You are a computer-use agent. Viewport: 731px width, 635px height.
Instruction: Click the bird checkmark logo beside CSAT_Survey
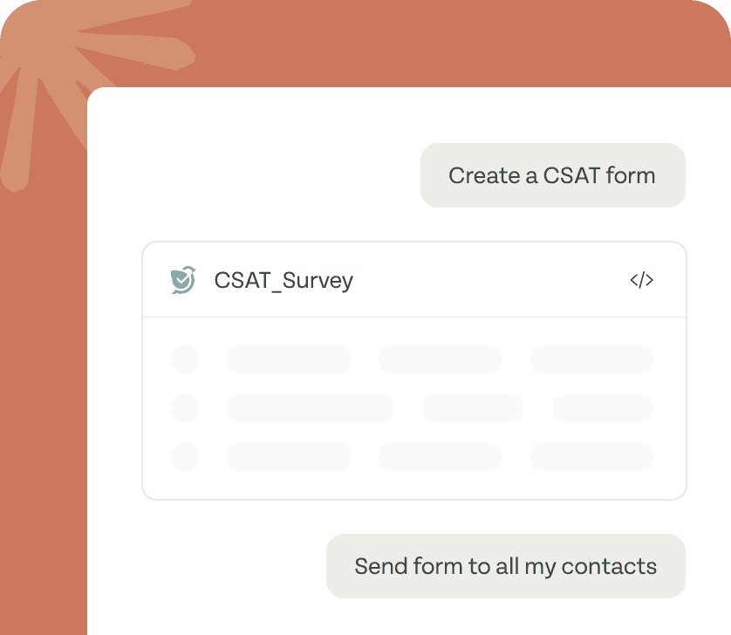pyautogui.click(x=183, y=280)
